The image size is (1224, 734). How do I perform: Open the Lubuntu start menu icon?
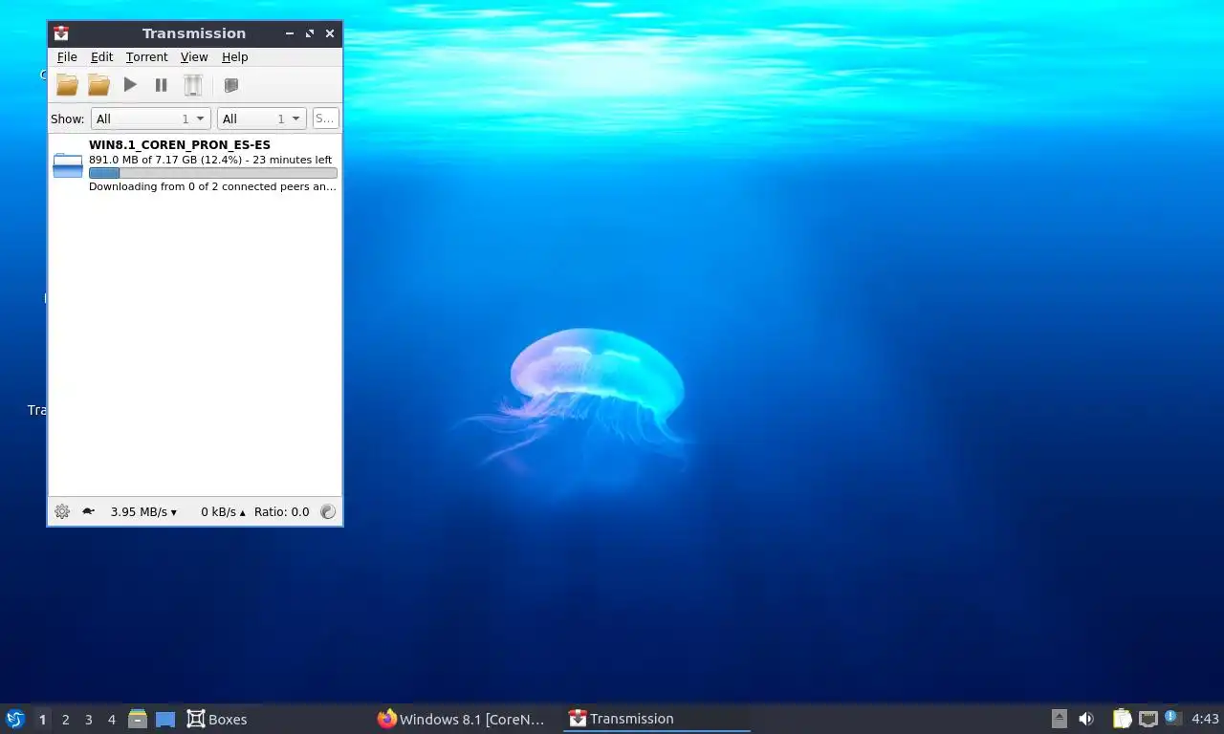[15, 719]
